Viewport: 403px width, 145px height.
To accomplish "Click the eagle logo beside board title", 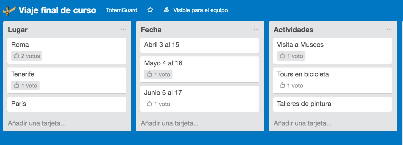I will (x=9, y=10).
